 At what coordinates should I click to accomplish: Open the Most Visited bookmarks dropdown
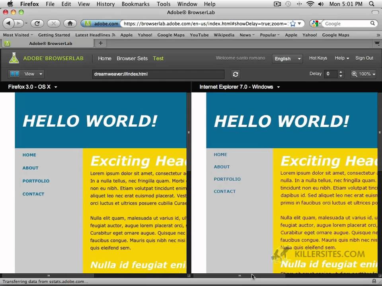pyautogui.click(x=18, y=35)
